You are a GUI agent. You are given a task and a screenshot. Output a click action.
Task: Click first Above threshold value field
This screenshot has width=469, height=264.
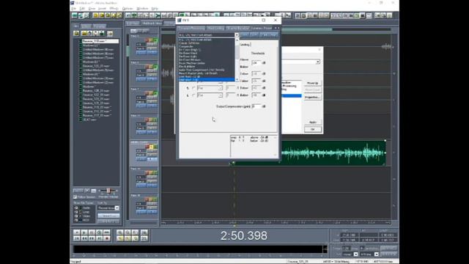pyautogui.click(x=256, y=63)
